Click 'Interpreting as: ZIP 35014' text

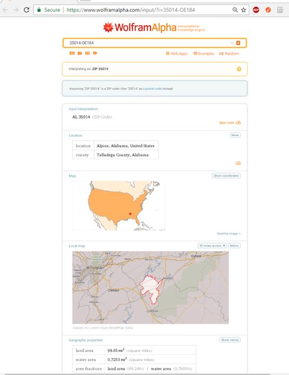pos(88,69)
